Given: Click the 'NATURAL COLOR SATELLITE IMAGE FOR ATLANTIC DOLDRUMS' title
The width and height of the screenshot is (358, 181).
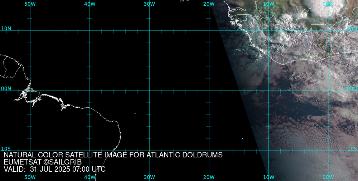Looking at the screenshot, I should (x=113, y=155).
